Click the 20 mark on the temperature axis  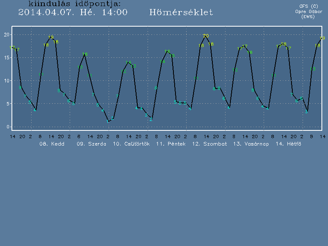(6, 34)
